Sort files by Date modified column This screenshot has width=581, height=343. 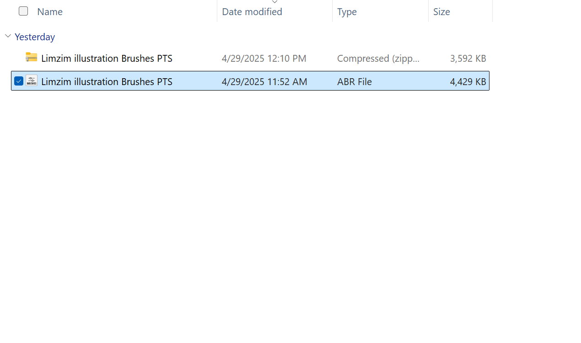pos(252,11)
